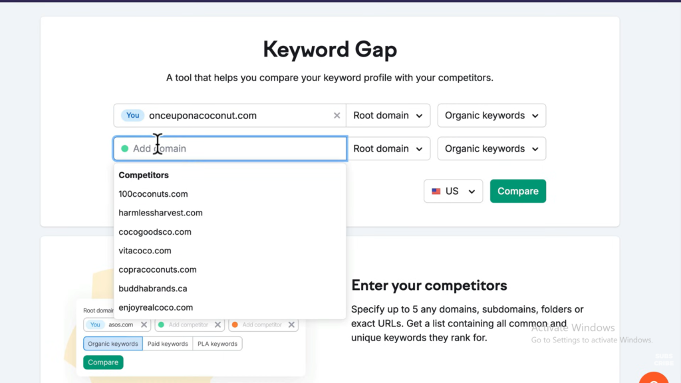Select 100coconuts.com from the Competitors list
The image size is (681, 383).
[x=153, y=194]
